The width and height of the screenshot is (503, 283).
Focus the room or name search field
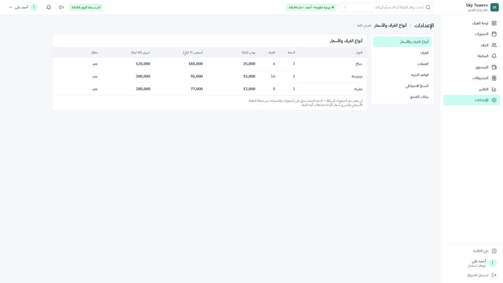tap(387, 7)
